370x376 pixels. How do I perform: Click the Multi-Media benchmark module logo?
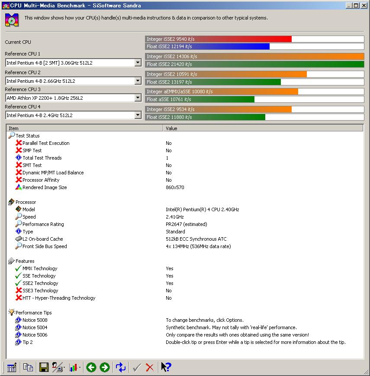12,20
